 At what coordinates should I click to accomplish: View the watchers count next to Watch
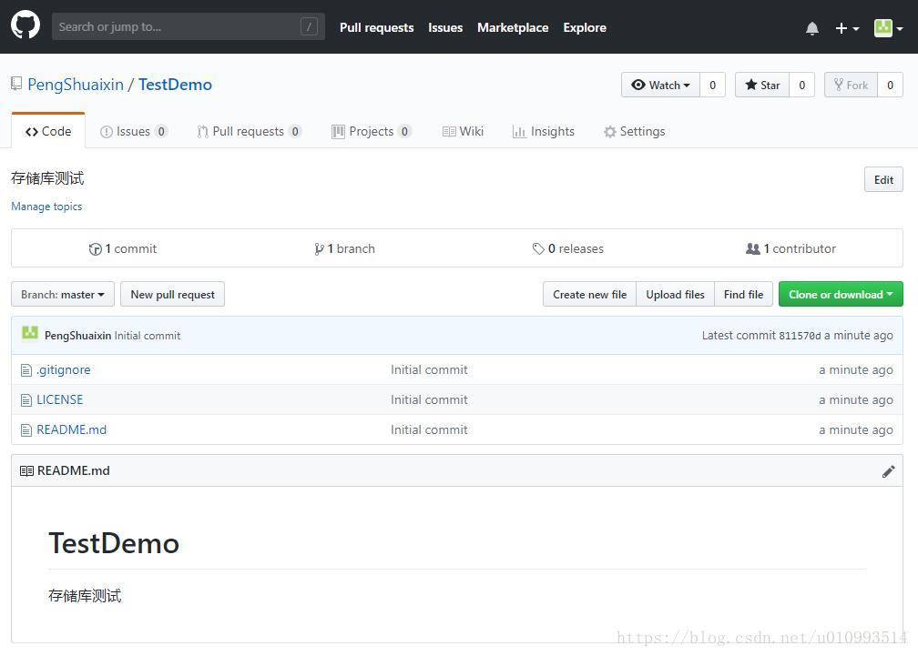(x=712, y=85)
